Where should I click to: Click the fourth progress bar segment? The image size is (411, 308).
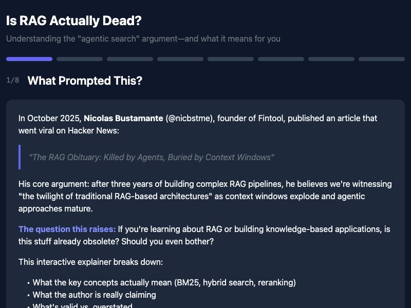(180, 59)
